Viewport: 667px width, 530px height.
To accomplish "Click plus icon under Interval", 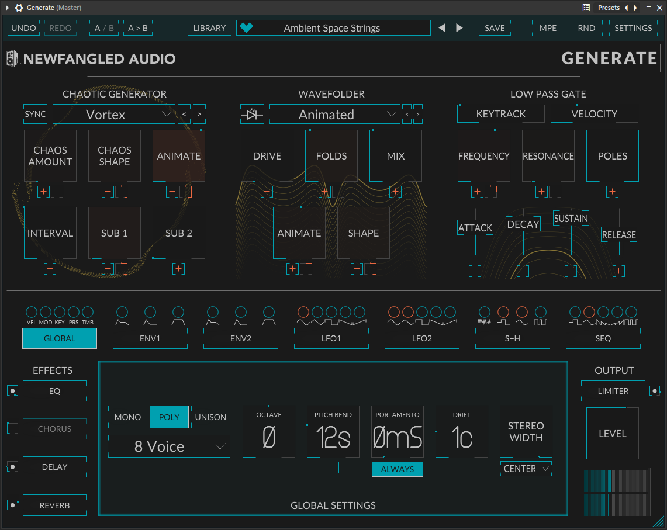I will click(50, 268).
